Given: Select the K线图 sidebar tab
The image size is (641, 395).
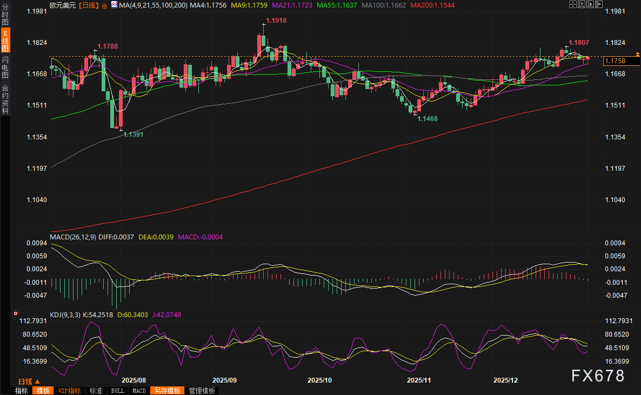Looking at the screenshot, I should pyautogui.click(x=5, y=42).
